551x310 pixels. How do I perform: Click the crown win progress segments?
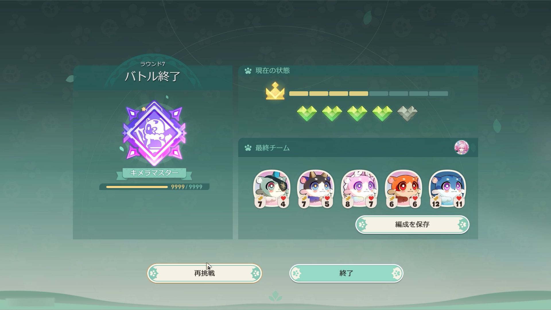pos(368,94)
